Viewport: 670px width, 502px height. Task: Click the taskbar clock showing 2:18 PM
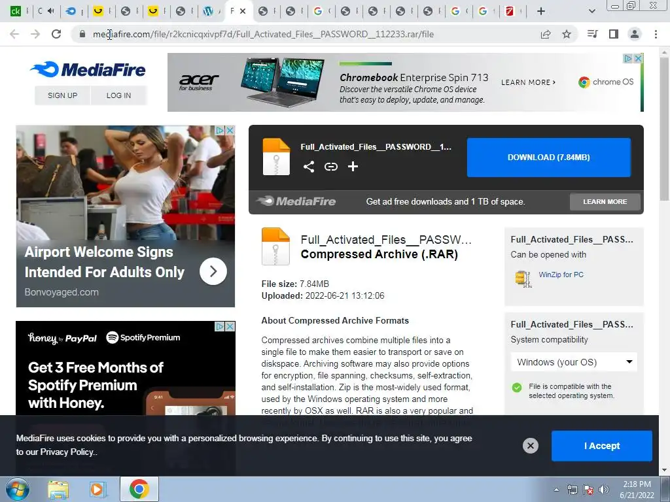[x=637, y=490]
